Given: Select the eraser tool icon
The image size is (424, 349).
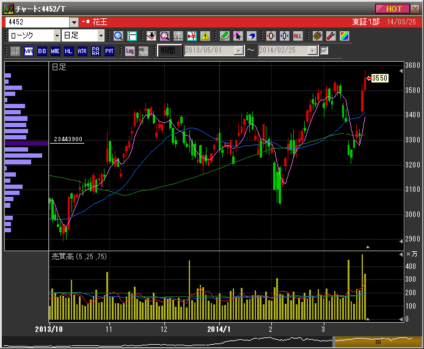Looking at the screenshot, I should (x=251, y=36).
